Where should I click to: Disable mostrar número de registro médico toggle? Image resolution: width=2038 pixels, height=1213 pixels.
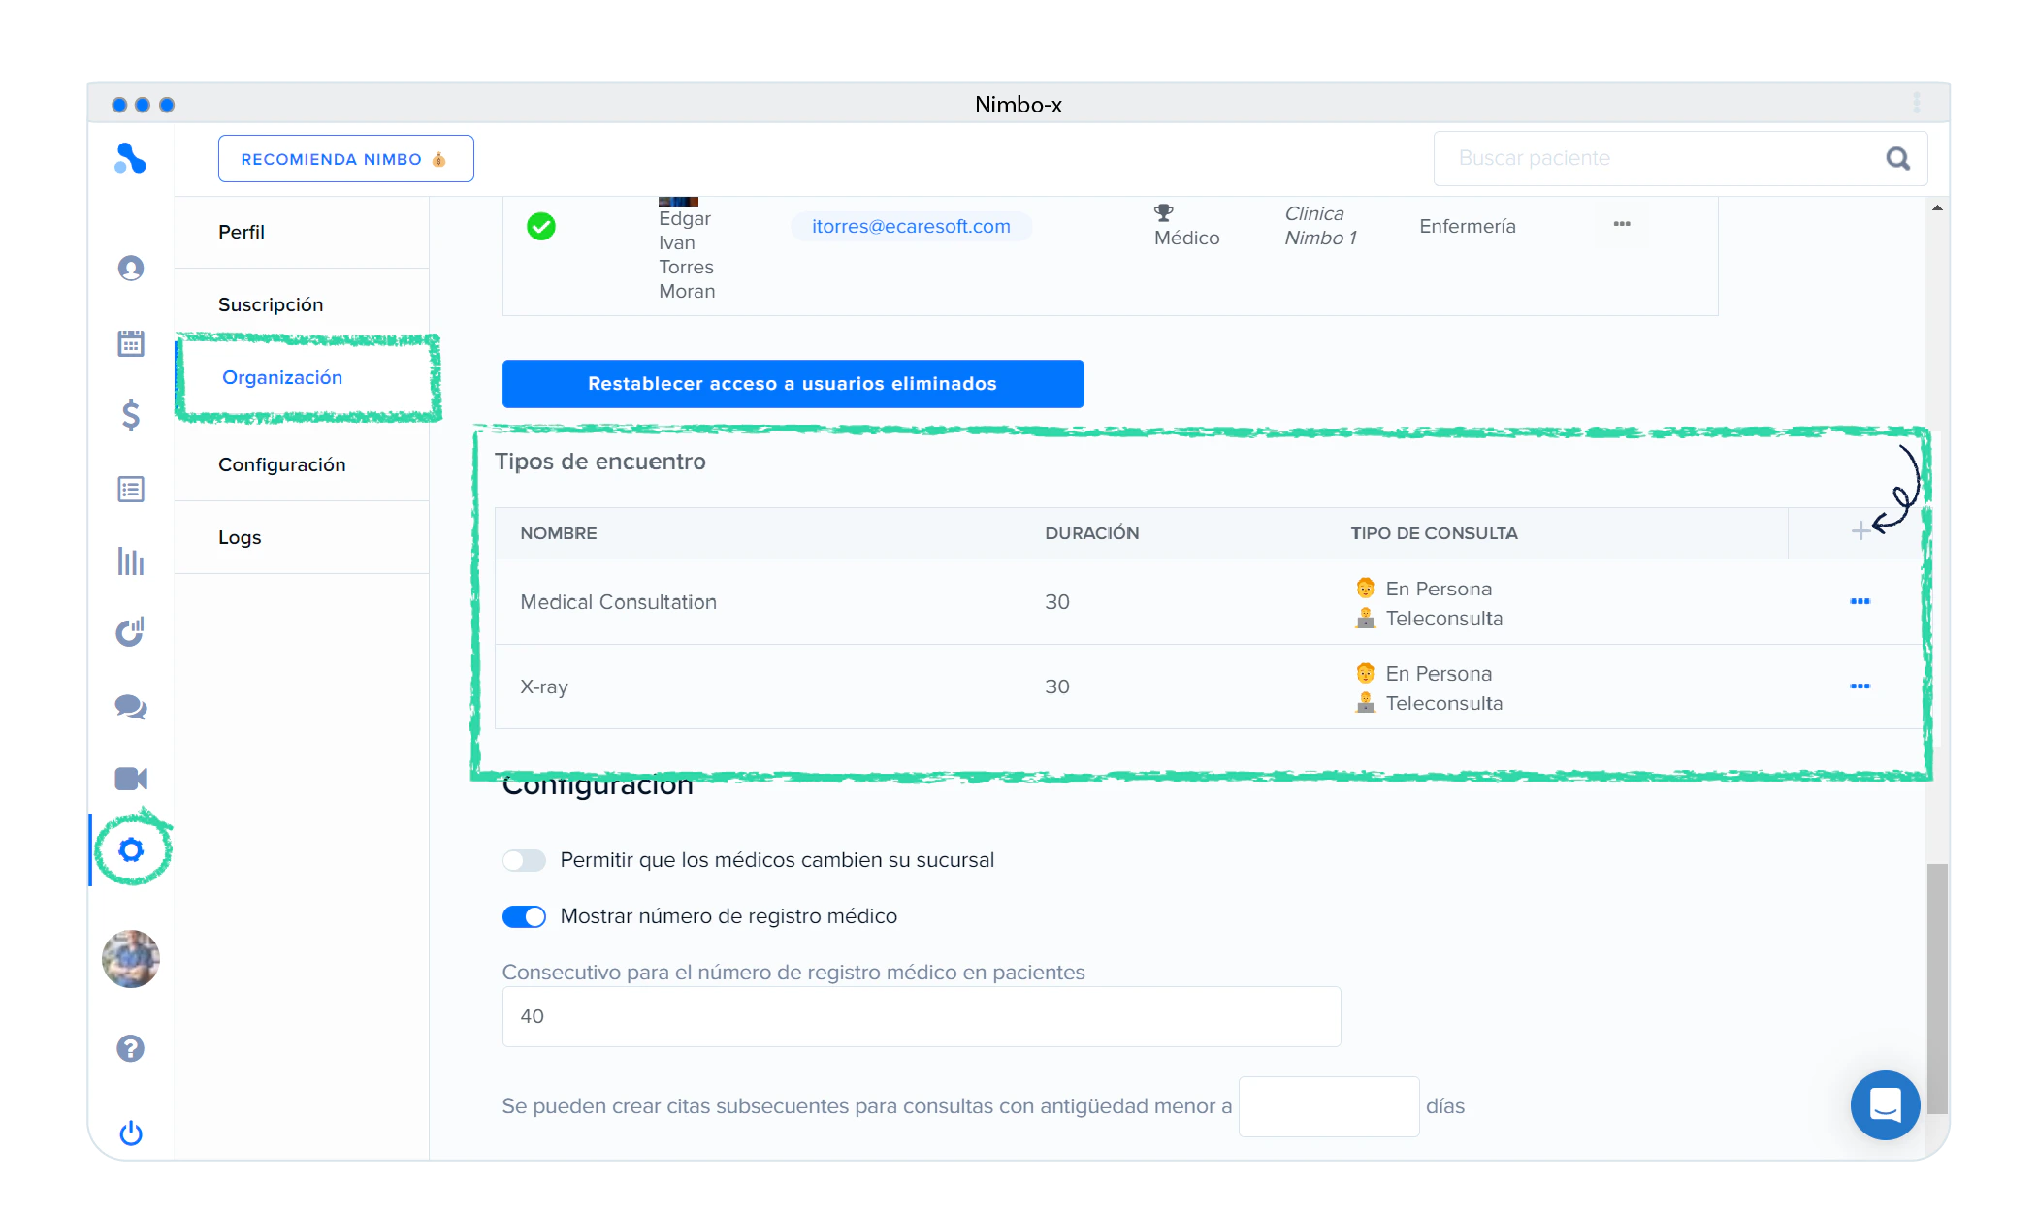pos(524,916)
